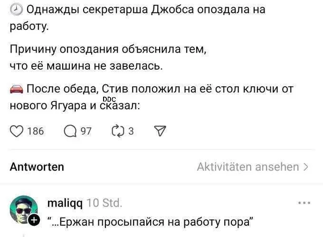Click the red car emoji
Viewport: 323px width, 237px height.
tap(16, 89)
